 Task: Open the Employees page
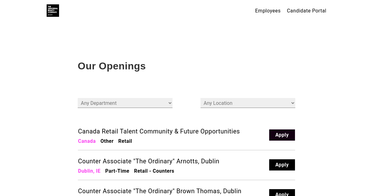[268, 11]
